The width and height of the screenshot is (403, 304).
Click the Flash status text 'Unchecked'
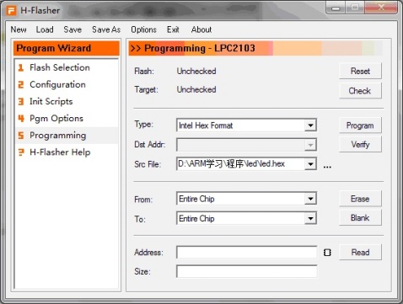coord(196,71)
